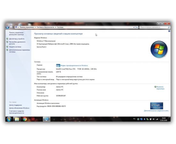Open 'Диспетчер устройств' link
Screen dimensions: 176x144
[17, 39]
